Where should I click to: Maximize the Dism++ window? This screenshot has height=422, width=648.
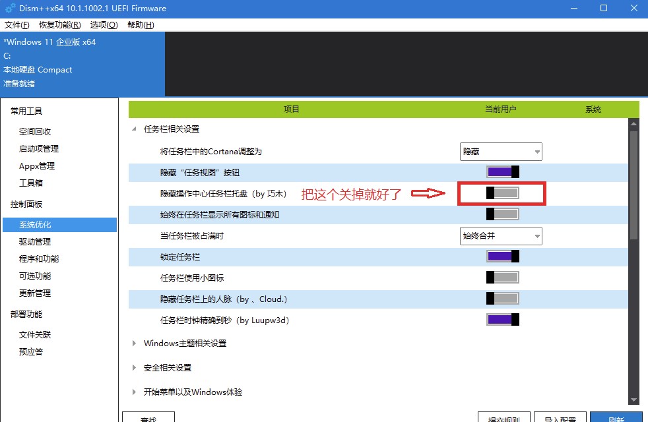pos(604,9)
